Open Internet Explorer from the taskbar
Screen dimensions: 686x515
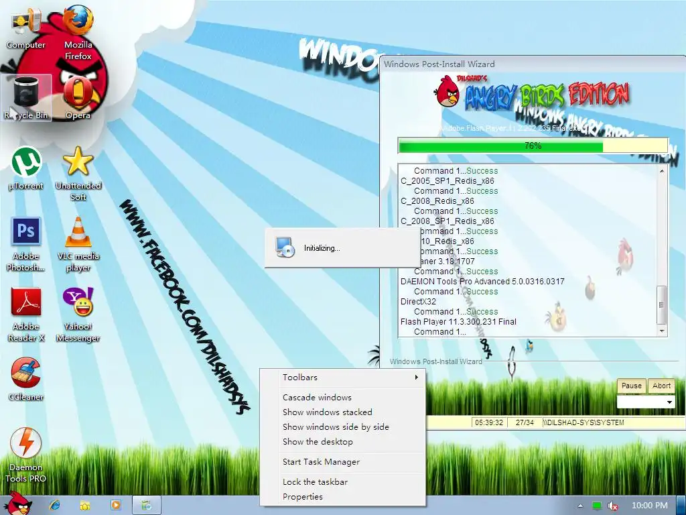55,505
